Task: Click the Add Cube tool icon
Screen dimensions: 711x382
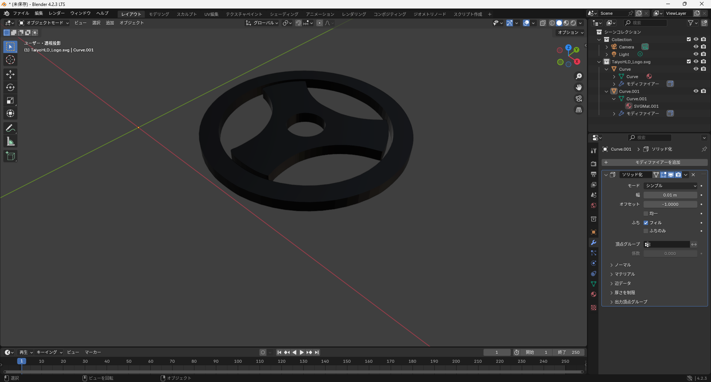Action: pos(10,156)
